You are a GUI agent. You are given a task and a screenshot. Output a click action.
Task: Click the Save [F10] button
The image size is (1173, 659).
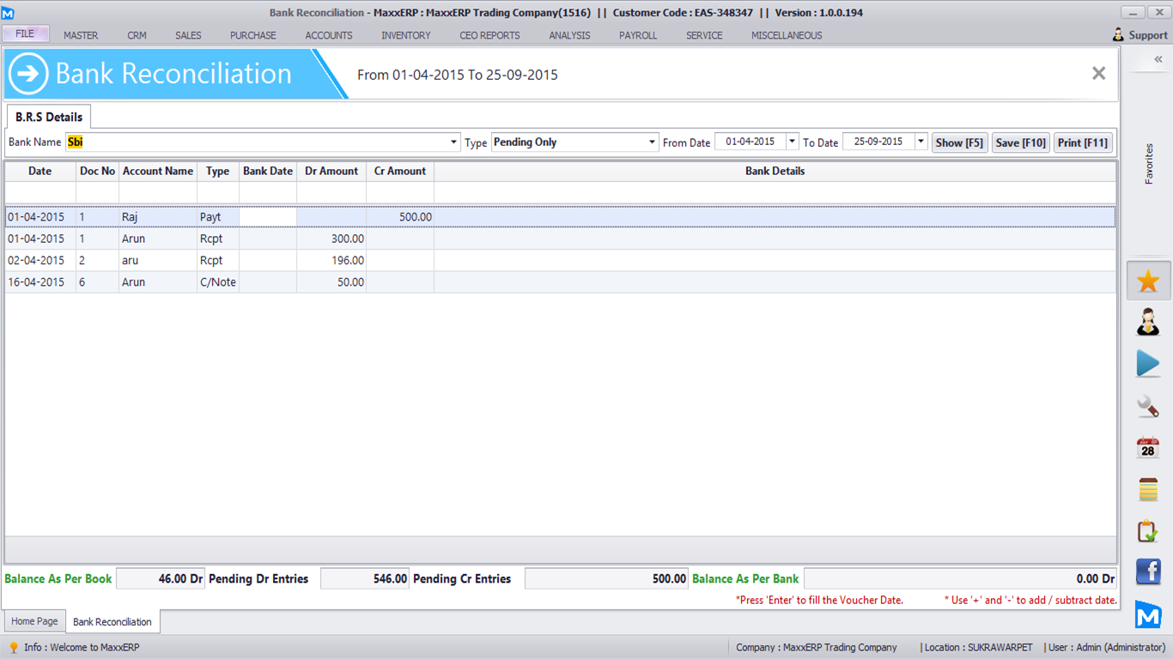pyautogui.click(x=1020, y=142)
